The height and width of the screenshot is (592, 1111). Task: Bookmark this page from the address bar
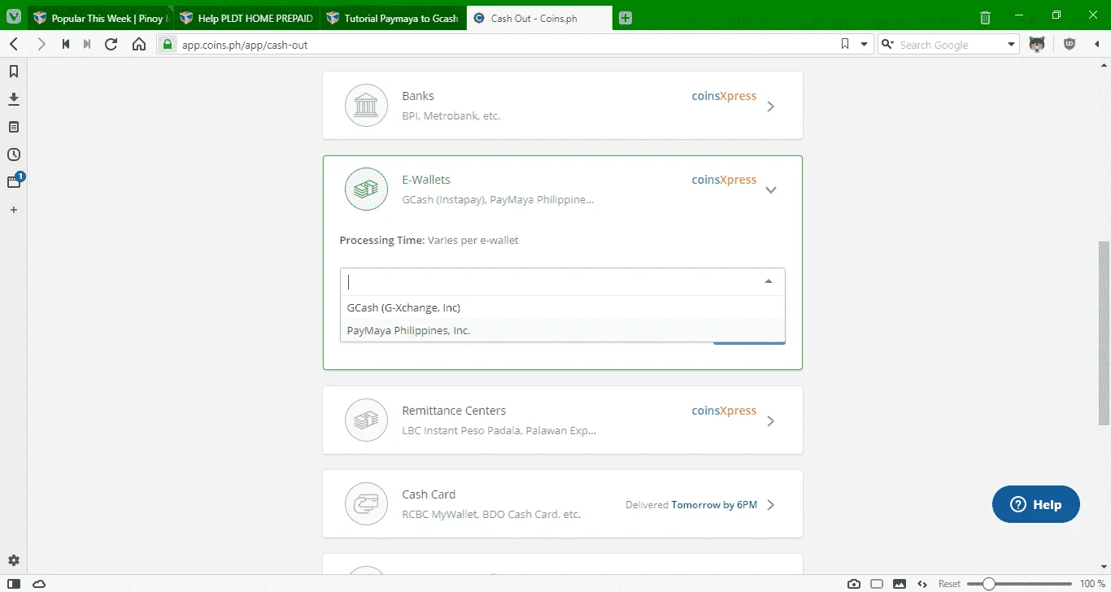point(845,44)
